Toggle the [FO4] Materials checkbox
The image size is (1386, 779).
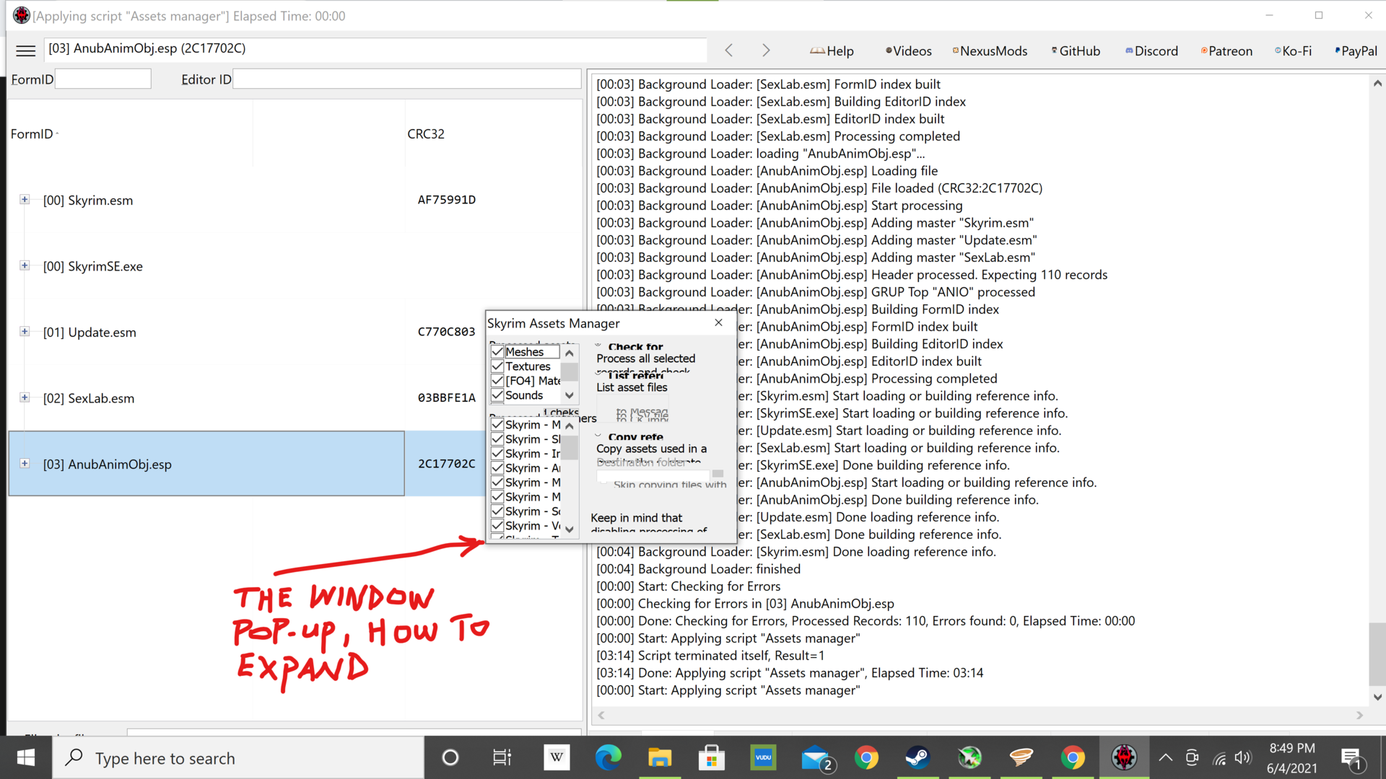[x=497, y=381]
